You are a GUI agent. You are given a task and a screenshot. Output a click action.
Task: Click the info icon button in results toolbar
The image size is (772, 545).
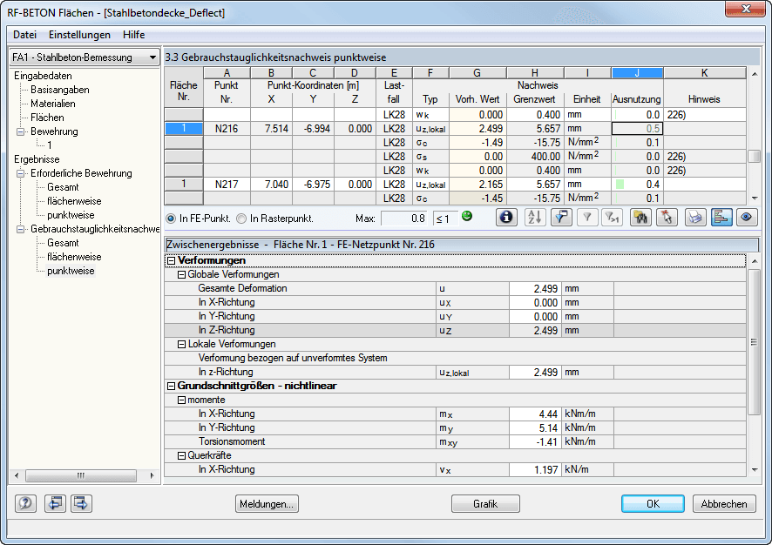coord(506,217)
